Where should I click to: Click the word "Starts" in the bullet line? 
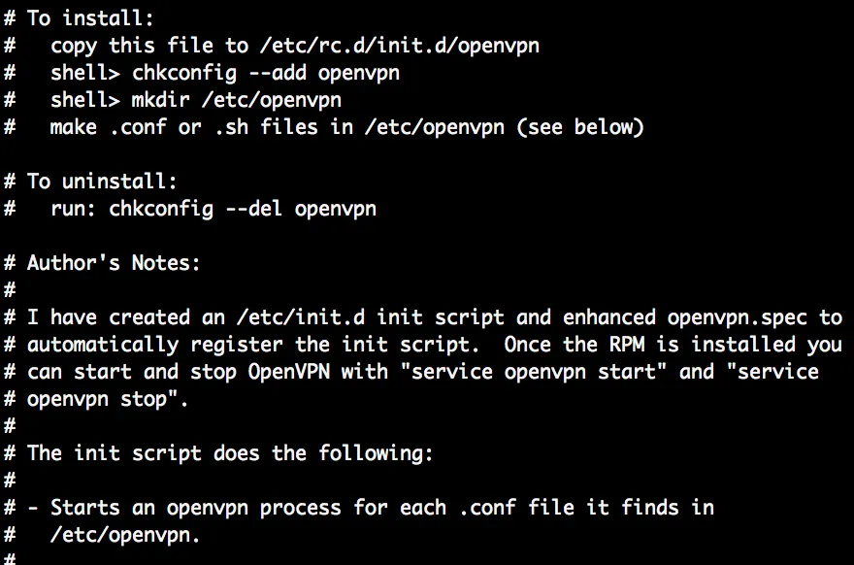coord(86,508)
